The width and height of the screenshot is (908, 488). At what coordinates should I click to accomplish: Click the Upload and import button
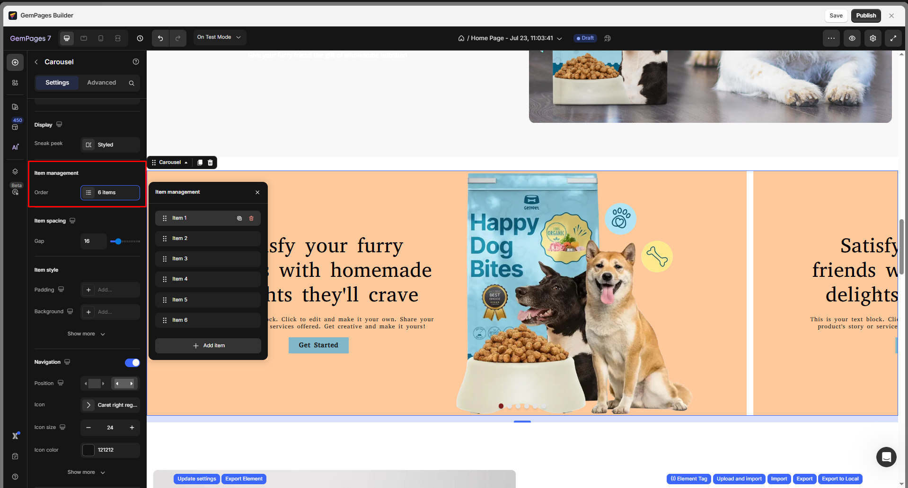click(x=739, y=479)
